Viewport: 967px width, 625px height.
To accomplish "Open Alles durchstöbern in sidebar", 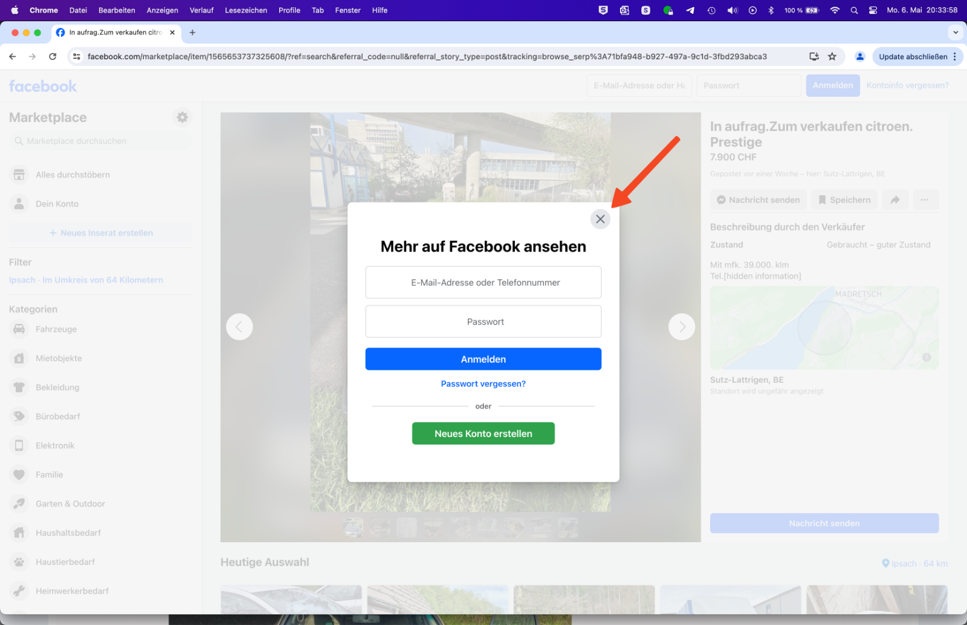I will coord(100,175).
